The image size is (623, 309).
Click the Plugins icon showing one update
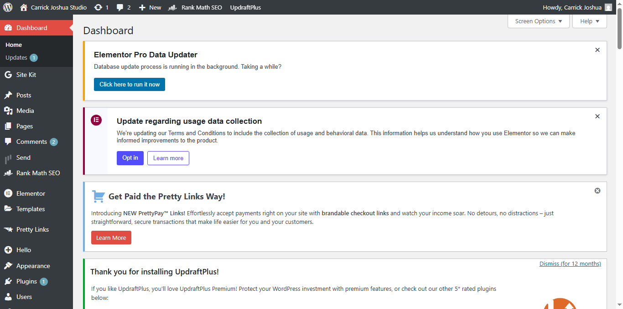9,281
